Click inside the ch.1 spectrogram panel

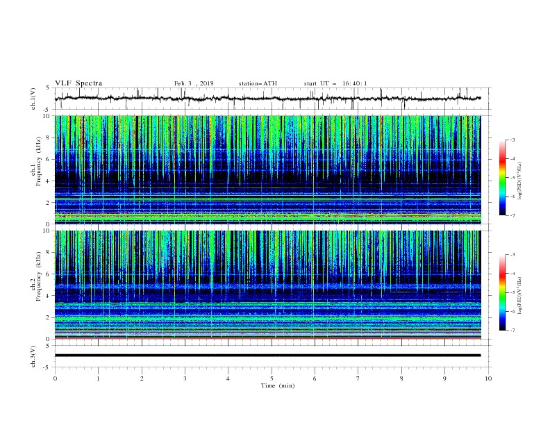[267, 169]
